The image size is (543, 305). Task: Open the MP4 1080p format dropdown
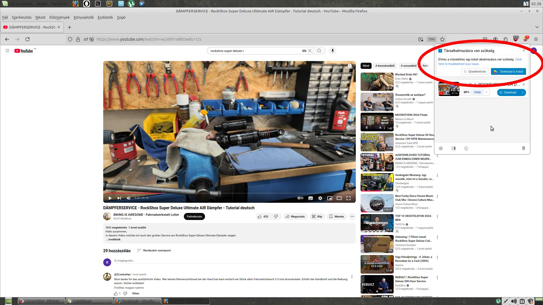pos(475,92)
